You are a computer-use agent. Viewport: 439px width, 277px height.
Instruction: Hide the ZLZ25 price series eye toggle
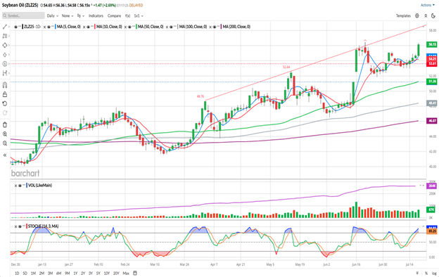pos(15,27)
